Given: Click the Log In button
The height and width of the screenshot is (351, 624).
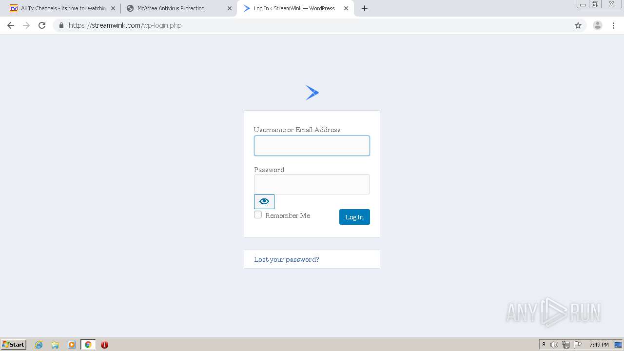Looking at the screenshot, I should [354, 217].
